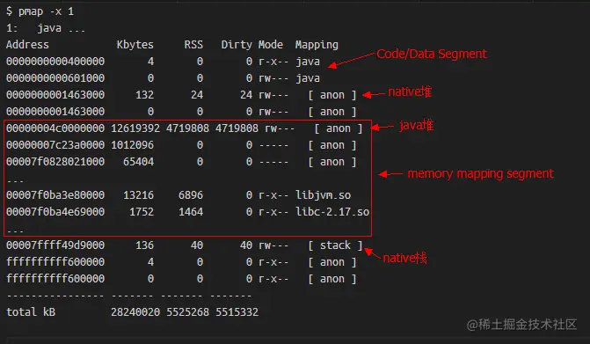Click the "$ pmap -x 1" command line
Image resolution: width=590 pixels, height=344 pixels.
click(40, 11)
